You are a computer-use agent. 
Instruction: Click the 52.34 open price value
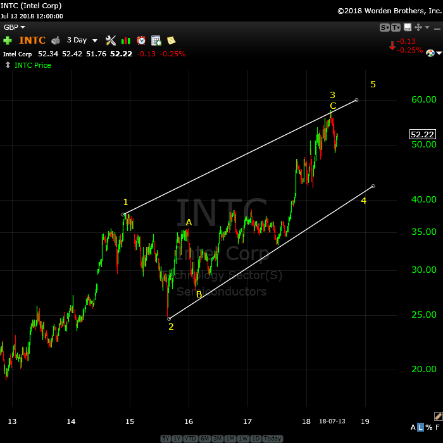click(48, 54)
